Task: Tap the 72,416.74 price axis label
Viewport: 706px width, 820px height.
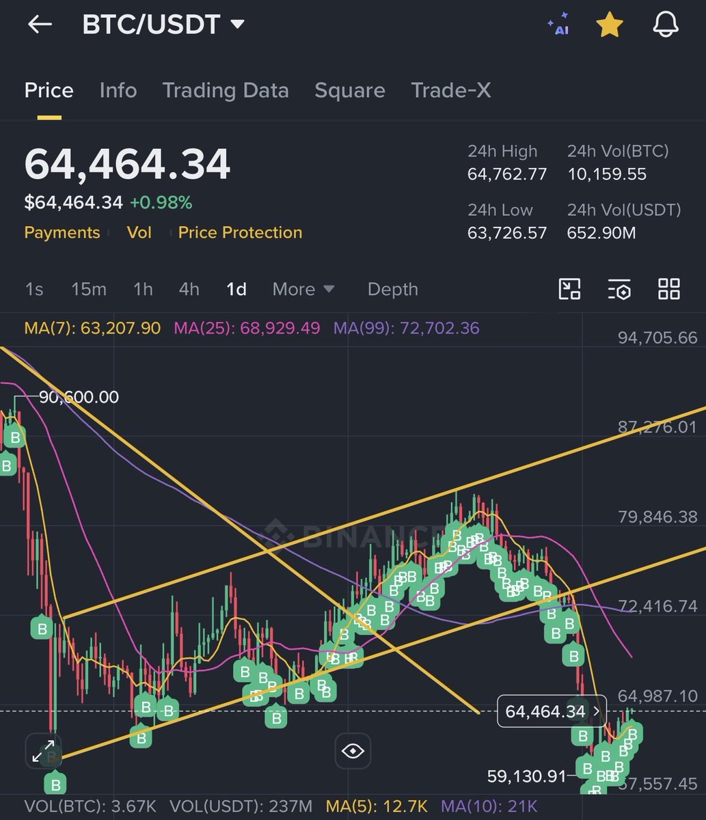Action: pos(657,606)
